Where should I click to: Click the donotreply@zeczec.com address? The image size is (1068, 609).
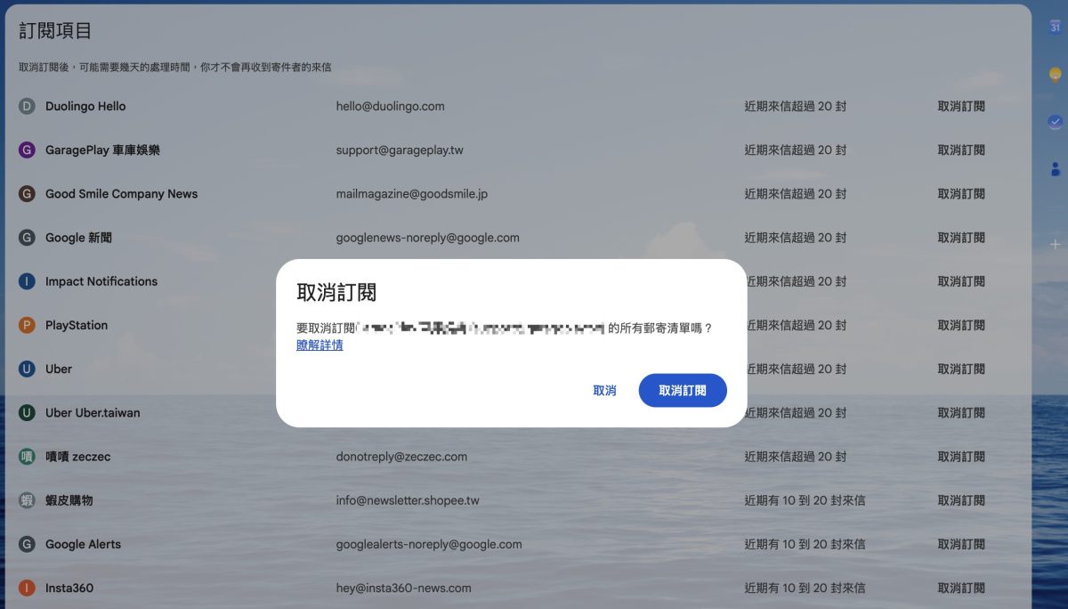point(401,456)
